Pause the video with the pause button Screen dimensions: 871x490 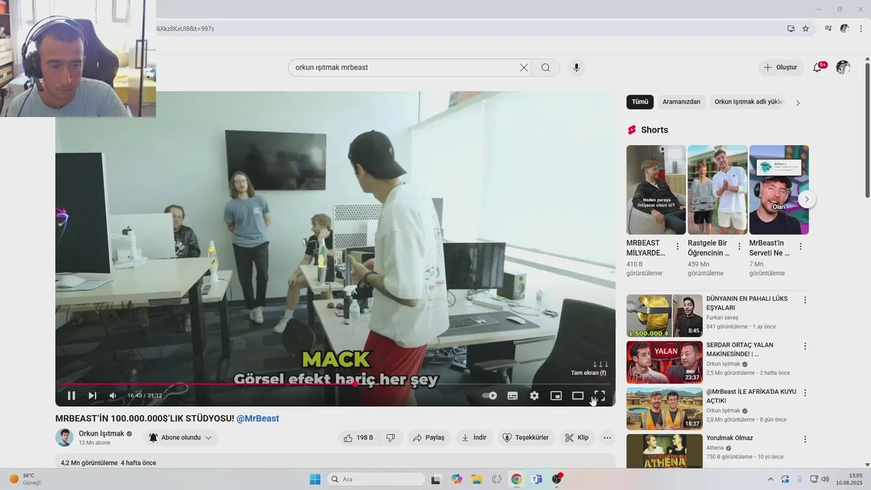click(x=71, y=395)
